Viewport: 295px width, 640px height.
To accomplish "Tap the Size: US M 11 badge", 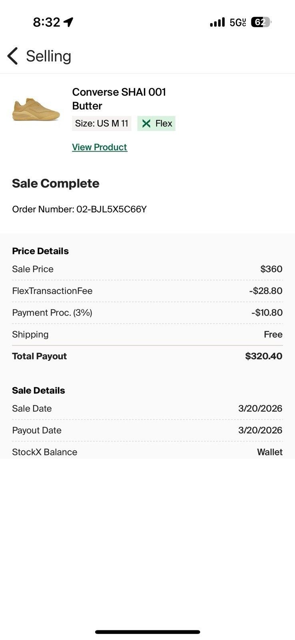I will (102, 124).
